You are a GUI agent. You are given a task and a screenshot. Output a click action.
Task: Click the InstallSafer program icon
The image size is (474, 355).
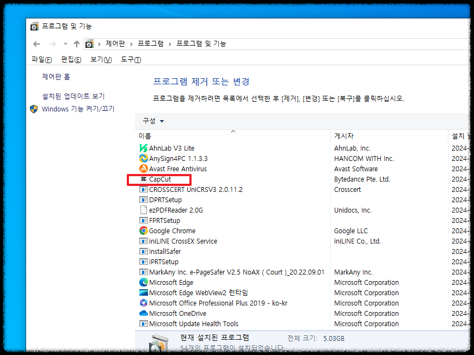143,252
